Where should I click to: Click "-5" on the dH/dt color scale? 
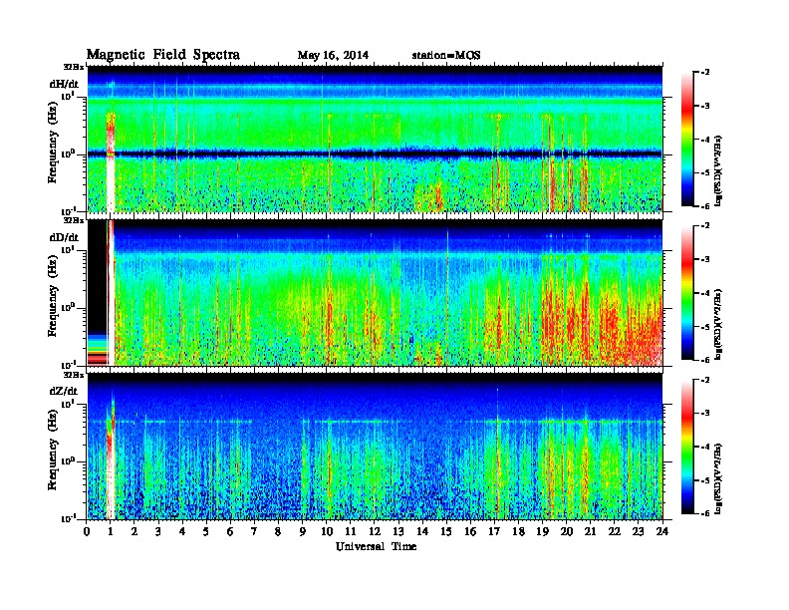point(705,172)
